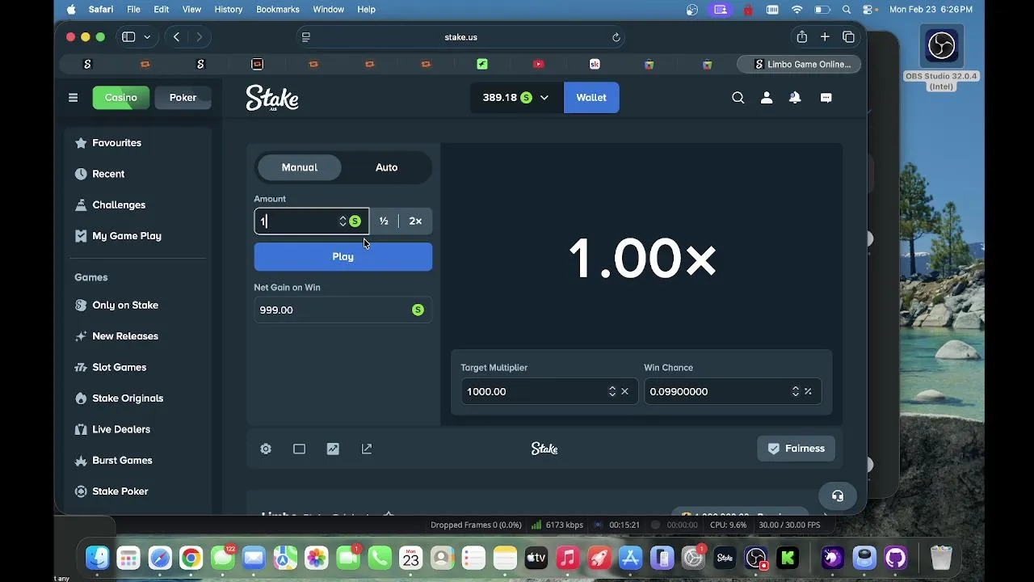
Task: Open Music app in the Dock
Action: [x=568, y=558]
